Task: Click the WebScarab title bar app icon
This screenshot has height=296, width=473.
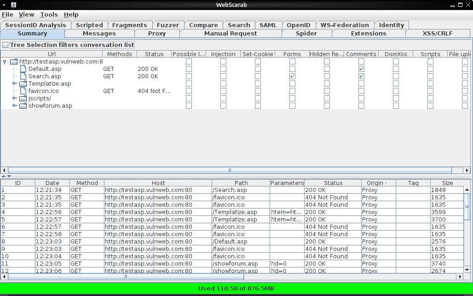Action: (14, 5)
